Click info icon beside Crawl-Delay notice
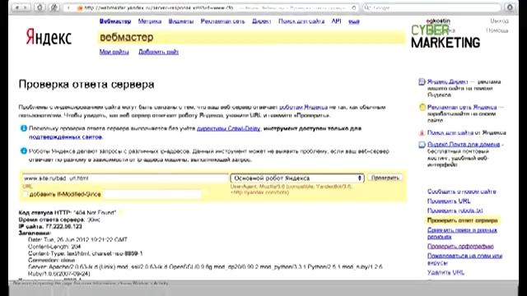The width and height of the screenshot is (527, 296). 24,128
